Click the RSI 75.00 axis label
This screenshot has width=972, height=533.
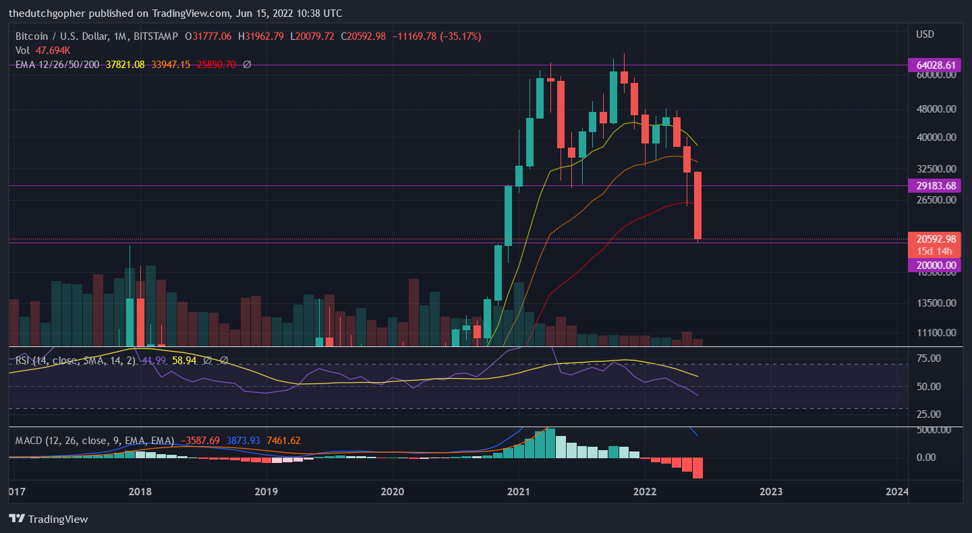(929, 358)
